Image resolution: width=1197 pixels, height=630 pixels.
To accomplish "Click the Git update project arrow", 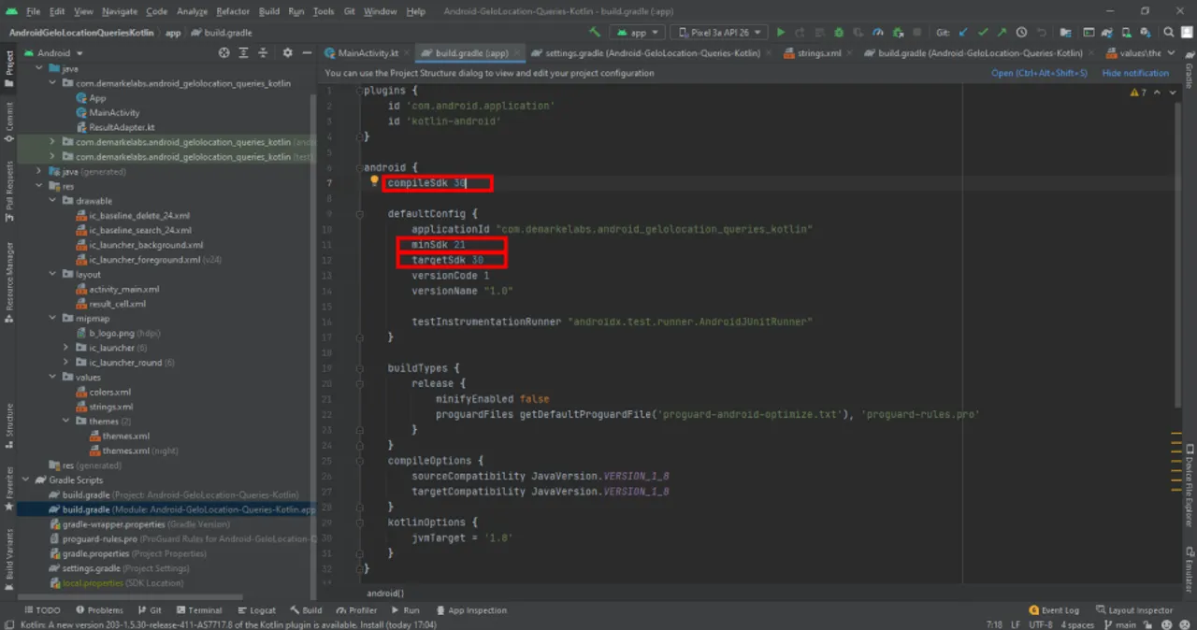I will coord(963,33).
